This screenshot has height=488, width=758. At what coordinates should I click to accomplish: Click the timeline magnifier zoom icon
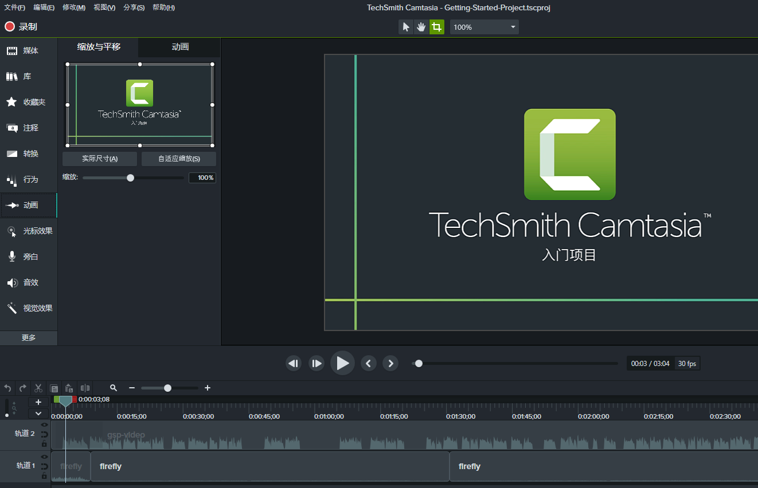(x=114, y=388)
